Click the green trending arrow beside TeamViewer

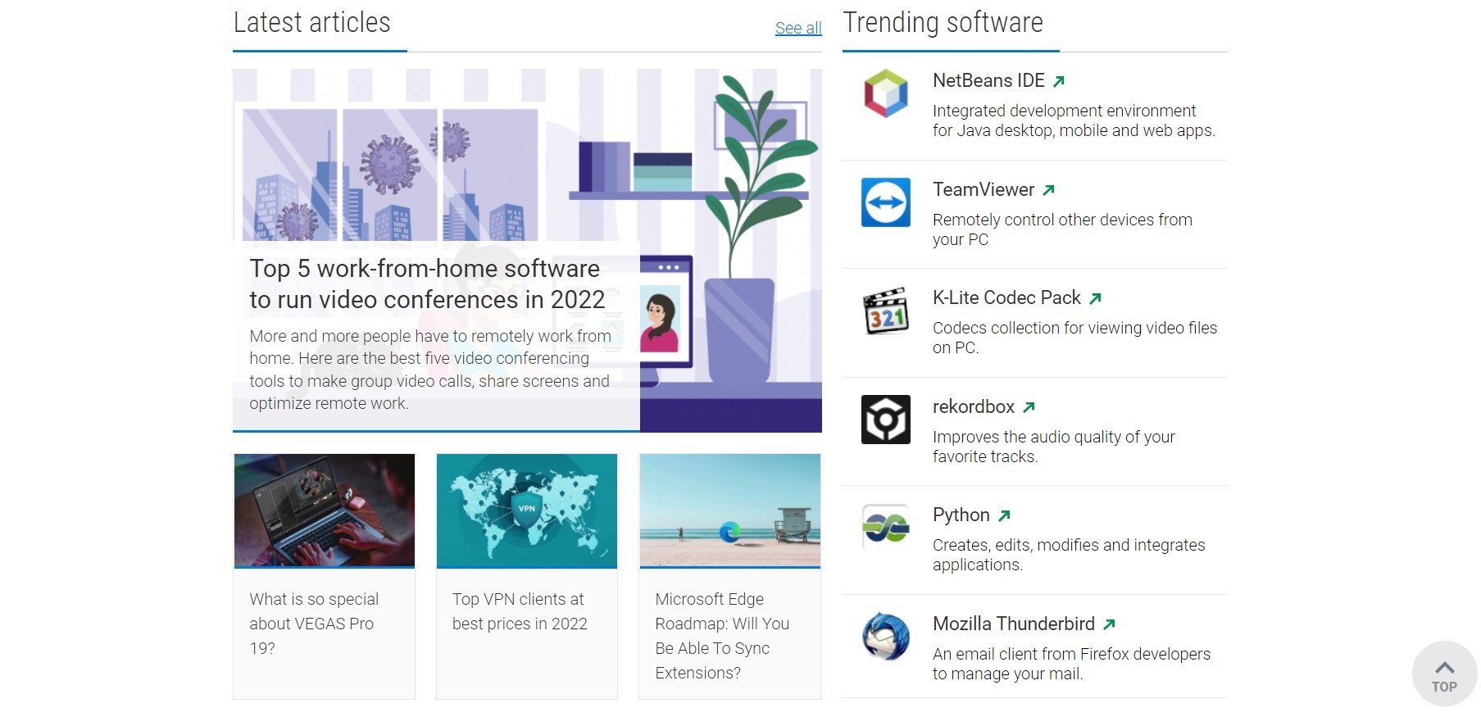pos(1048,190)
